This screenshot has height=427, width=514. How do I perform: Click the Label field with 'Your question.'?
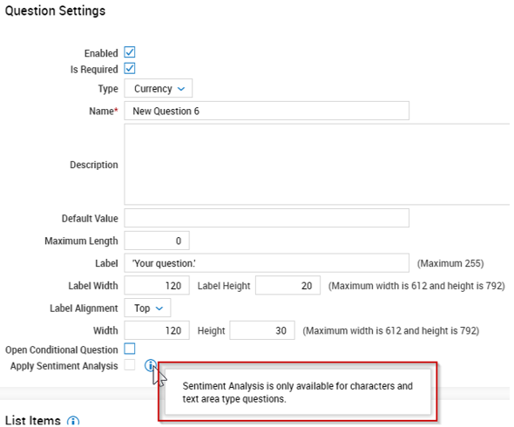[267, 262]
